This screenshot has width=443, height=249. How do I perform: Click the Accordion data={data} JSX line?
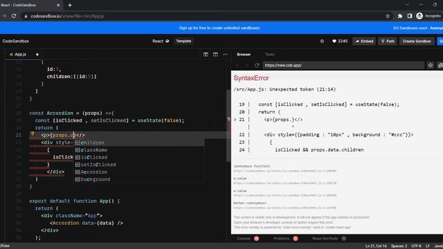[x=86, y=223]
